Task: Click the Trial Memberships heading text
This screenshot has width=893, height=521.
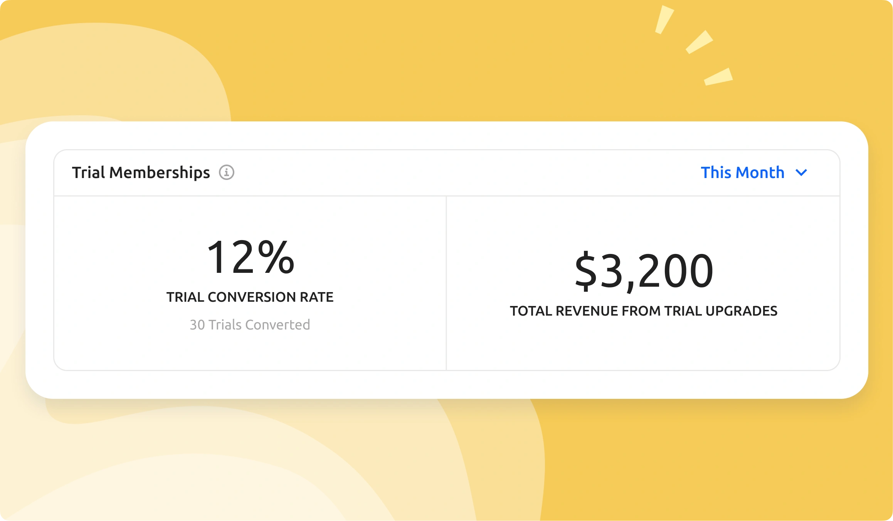Action: coord(141,172)
